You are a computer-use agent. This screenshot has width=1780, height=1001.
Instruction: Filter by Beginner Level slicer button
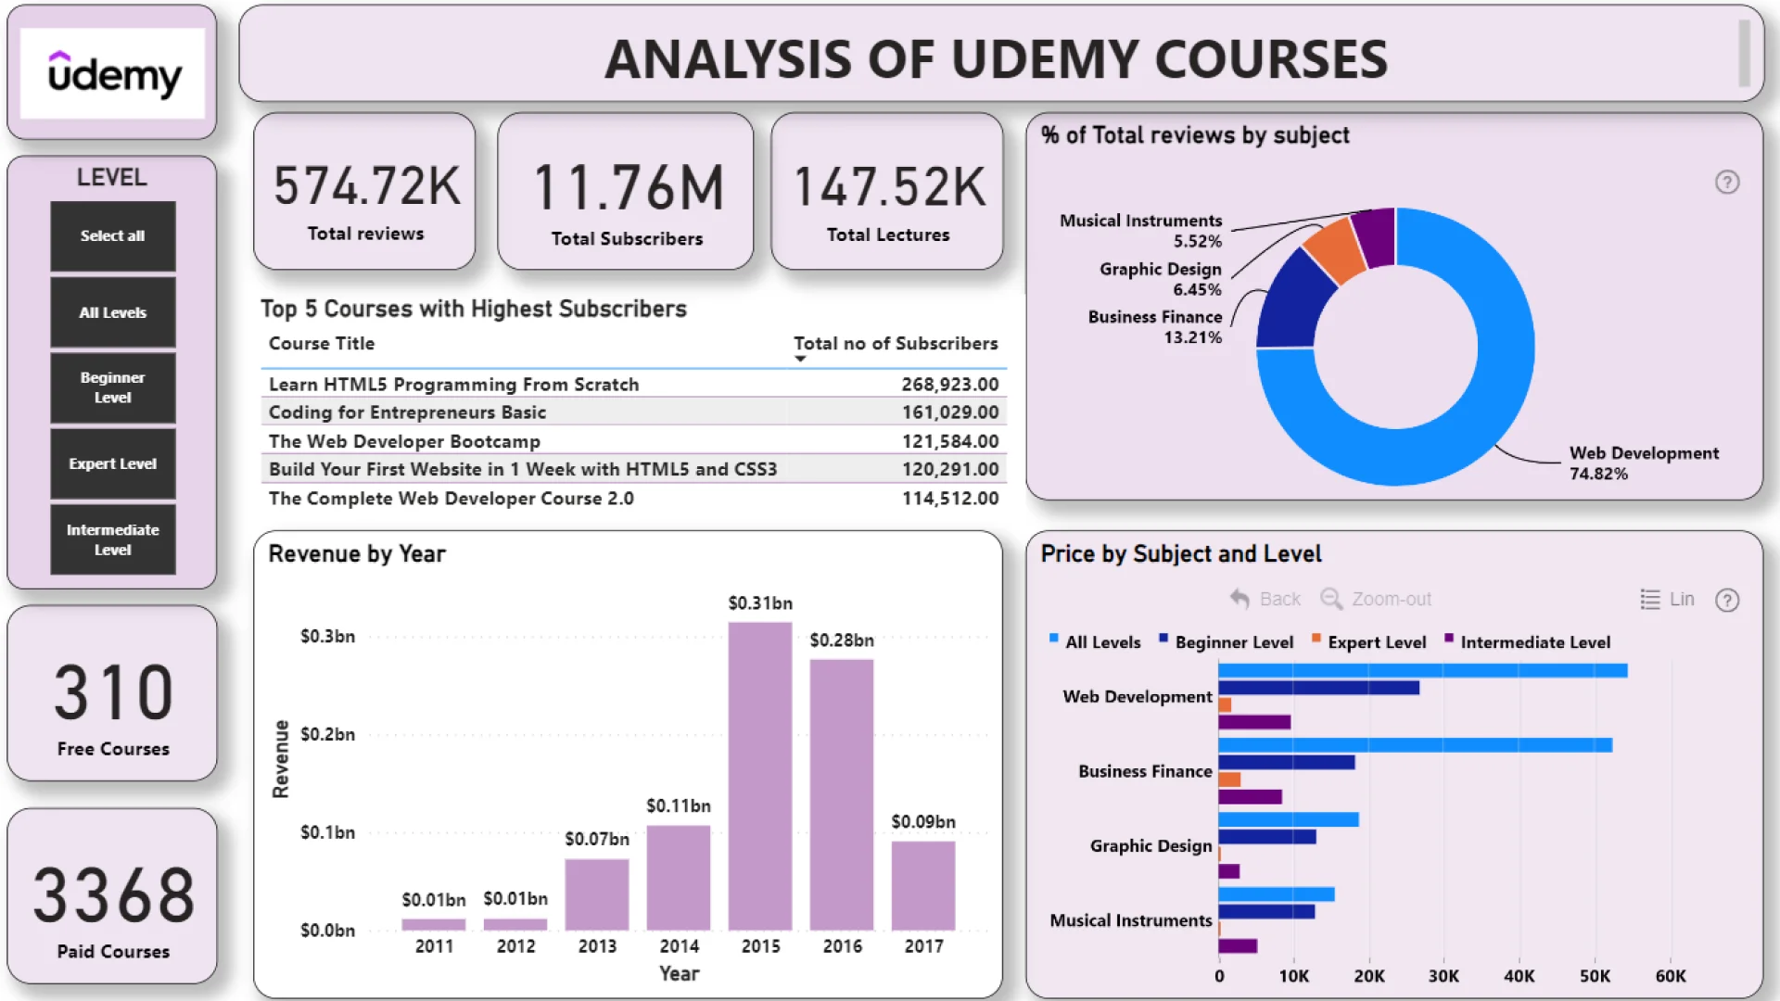[x=112, y=387]
